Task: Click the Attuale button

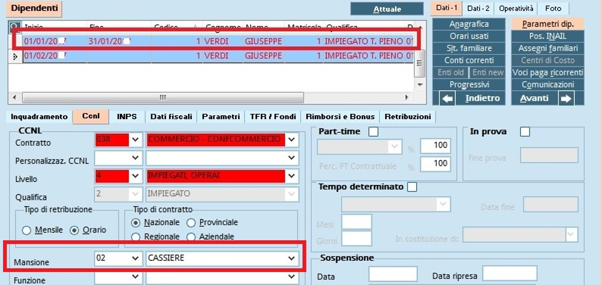Action: pos(387,9)
